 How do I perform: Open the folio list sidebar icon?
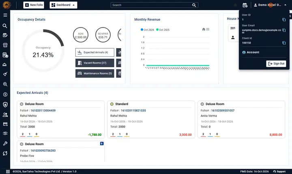coord(5,55)
